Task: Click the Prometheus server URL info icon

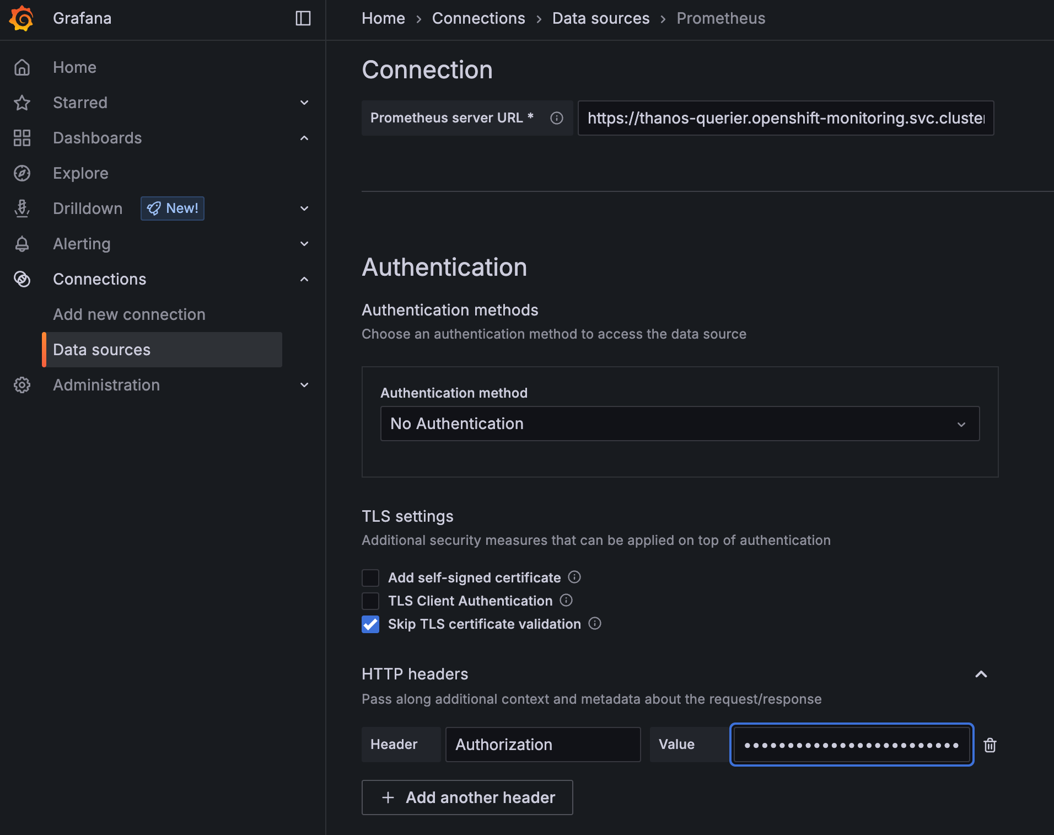Action: click(557, 117)
